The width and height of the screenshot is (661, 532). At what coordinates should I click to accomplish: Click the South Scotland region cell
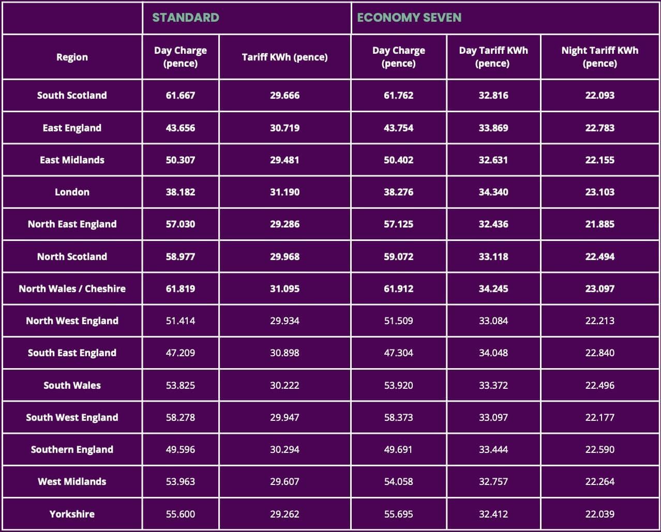tap(72, 95)
